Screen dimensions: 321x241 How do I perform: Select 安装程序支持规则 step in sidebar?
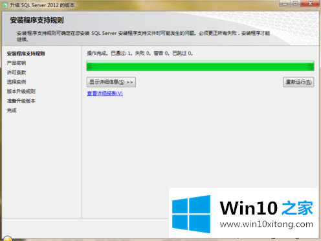click(x=26, y=54)
